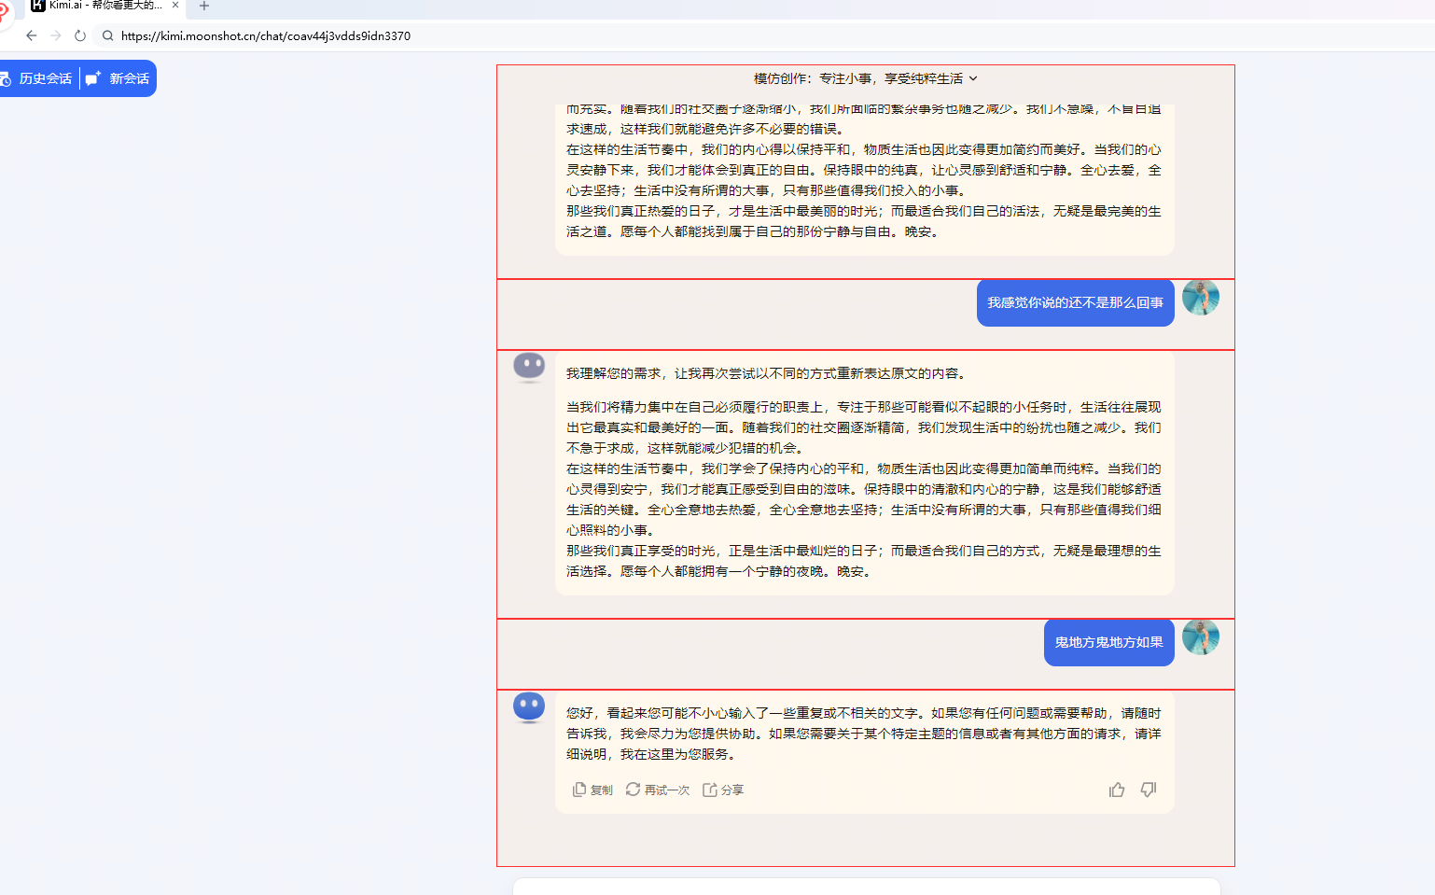Click the browser forward arrow
This screenshot has width=1435, height=895.
click(56, 35)
